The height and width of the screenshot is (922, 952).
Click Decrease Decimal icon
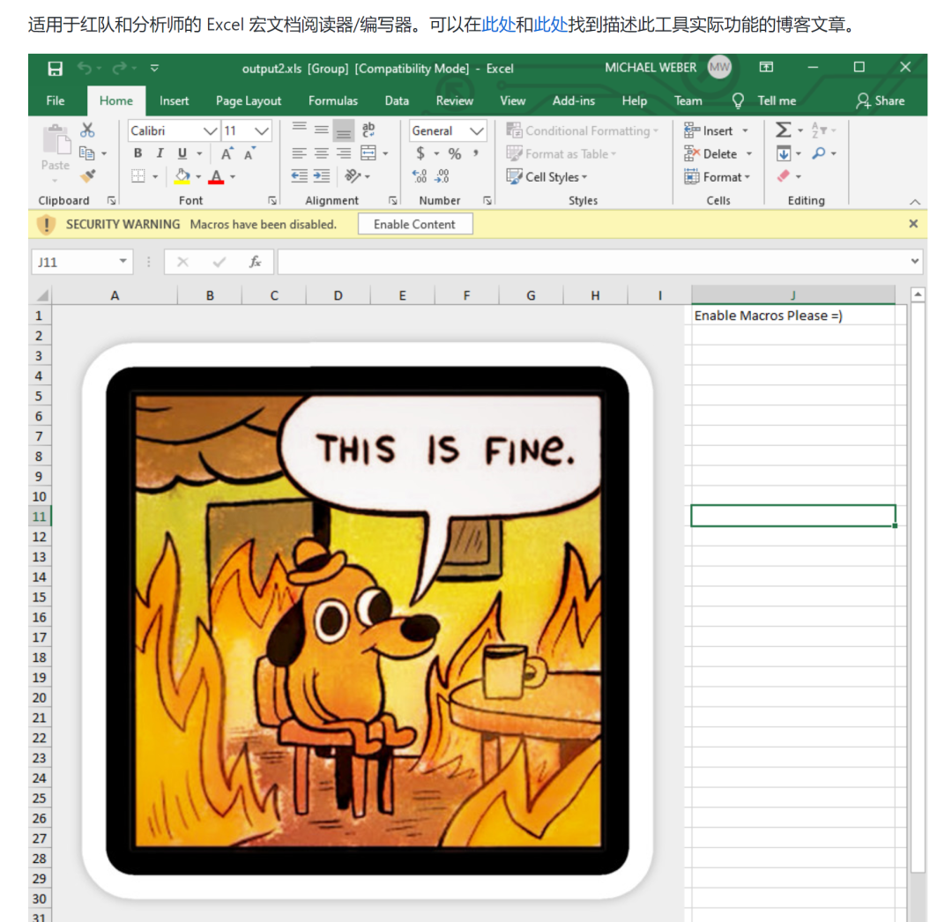tap(442, 176)
